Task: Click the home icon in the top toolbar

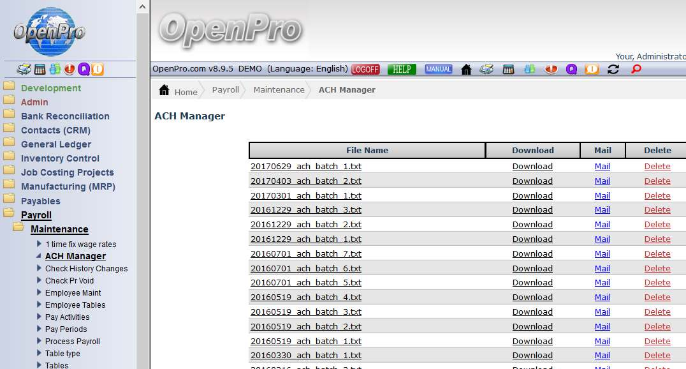Action: point(466,70)
